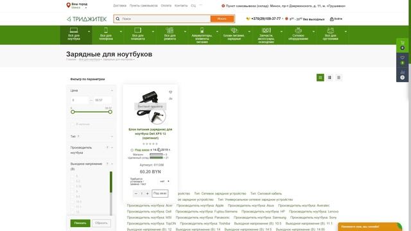Open the Оплата menu link

tap(166, 6)
